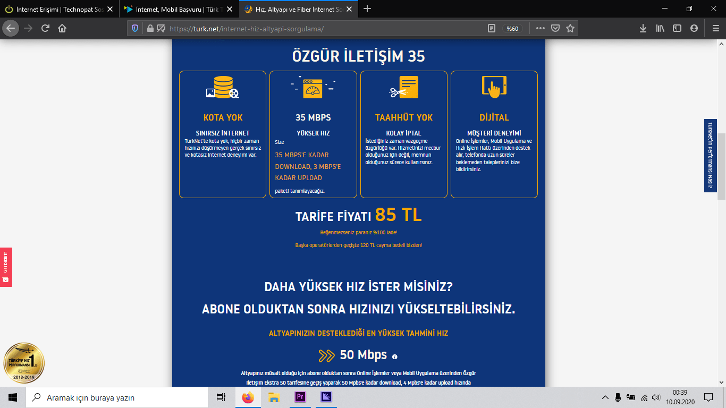Select the Hız, Altyapı ve Fiber İnternet tab
Screen dimensions: 726x408
coord(298,9)
